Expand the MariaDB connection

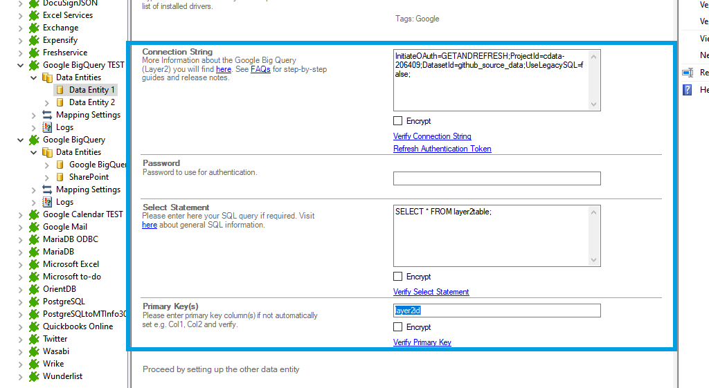[x=20, y=252]
